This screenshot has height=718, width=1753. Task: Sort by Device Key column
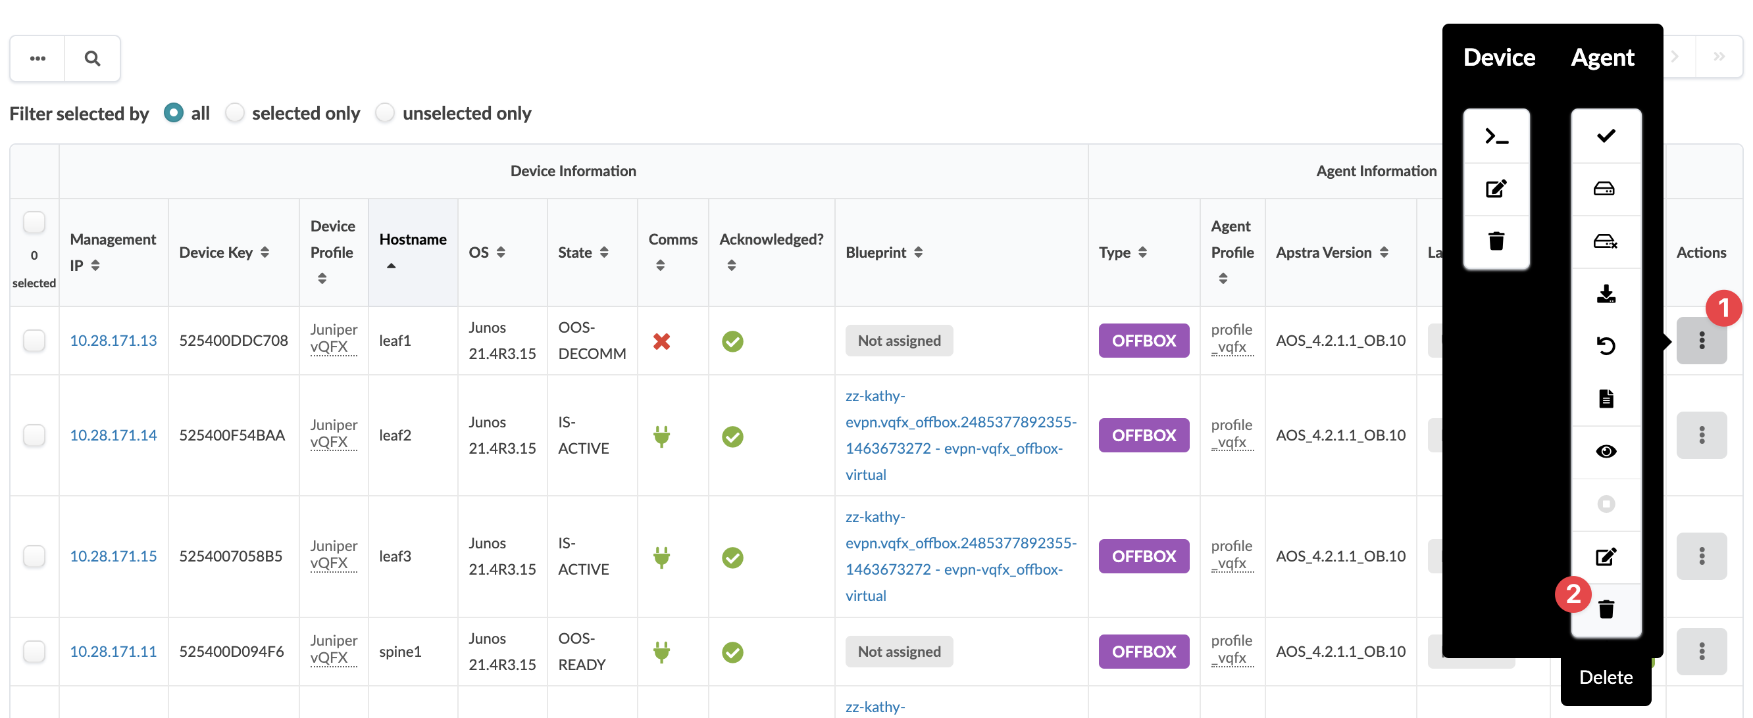point(265,252)
